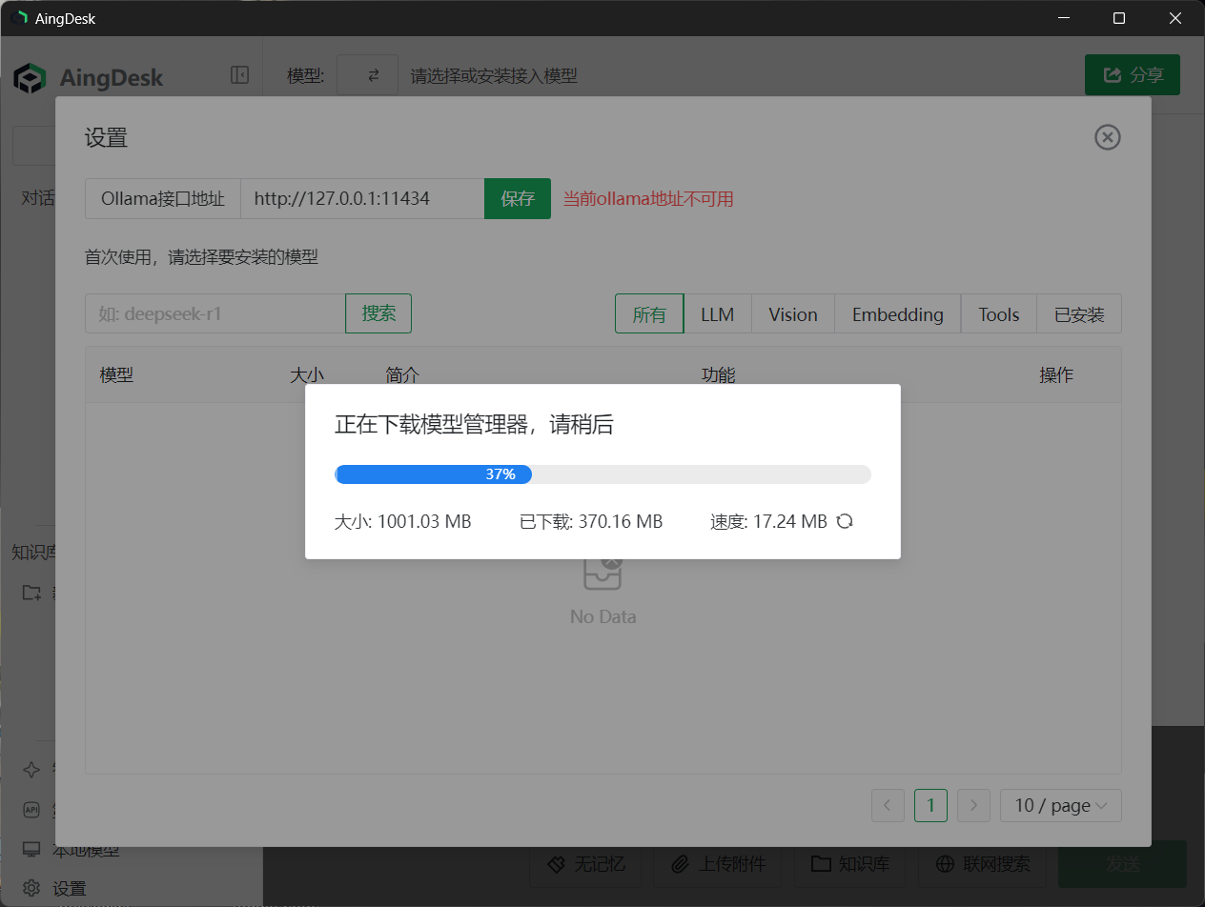1205x907 pixels.
Task: Click the new knowledge base folder icon
Action: tap(31, 592)
